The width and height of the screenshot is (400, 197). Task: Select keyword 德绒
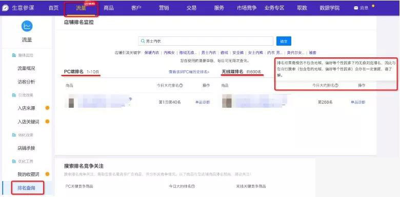224,53
